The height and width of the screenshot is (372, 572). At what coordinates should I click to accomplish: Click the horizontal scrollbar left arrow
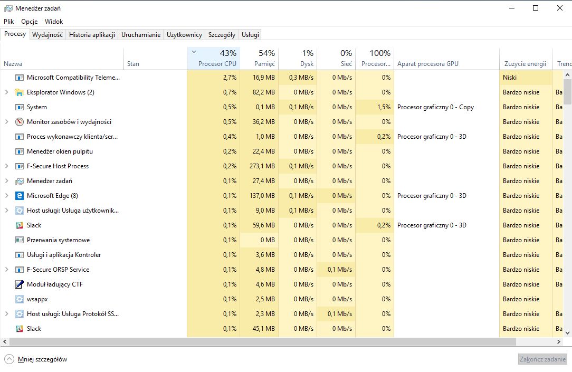pos(5,342)
